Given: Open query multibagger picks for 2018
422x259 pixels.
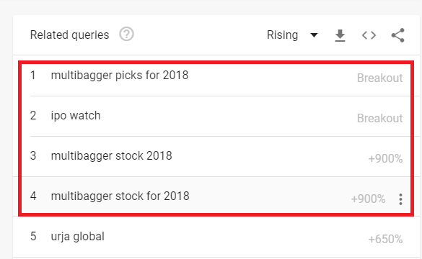Looking at the screenshot, I should coord(120,76).
